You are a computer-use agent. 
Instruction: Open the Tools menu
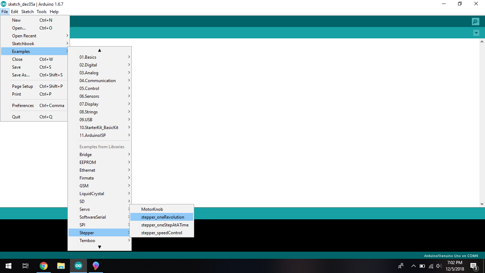coord(42,12)
